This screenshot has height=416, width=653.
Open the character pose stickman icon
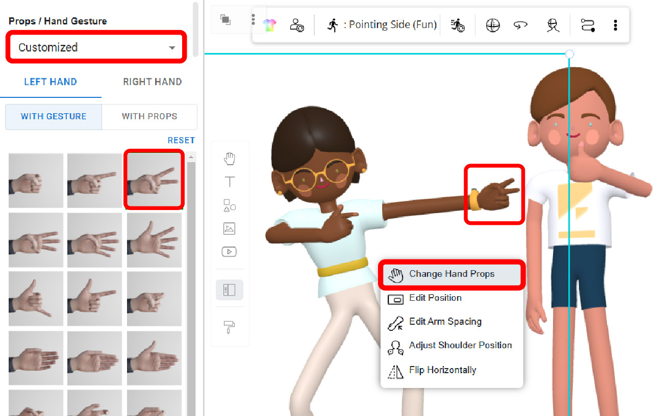point(552,24)
